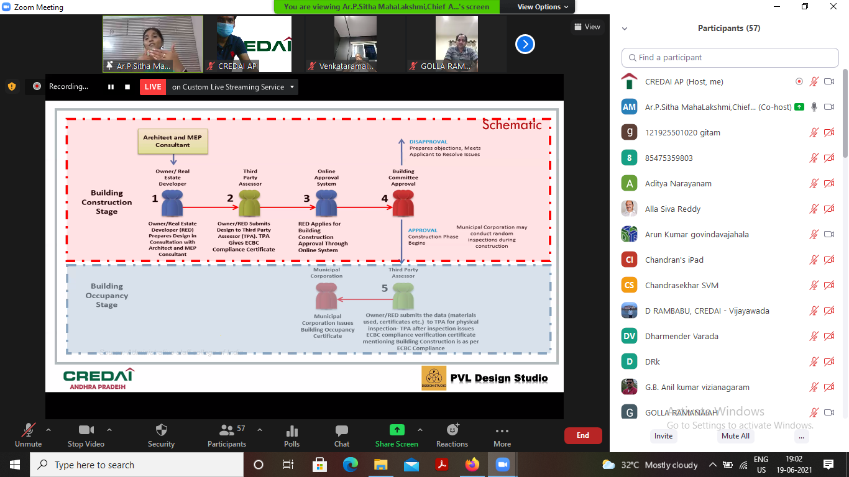Expand the audio options arrow next to Unmute

coord(48,430)
